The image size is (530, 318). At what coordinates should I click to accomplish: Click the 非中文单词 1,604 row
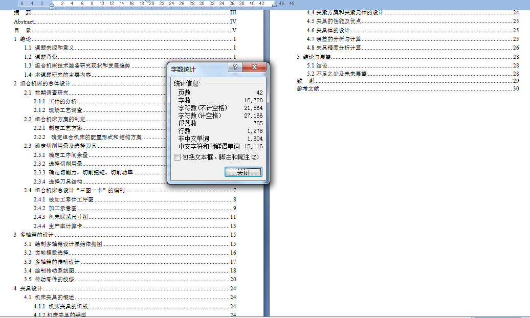(x=220, y=139)
